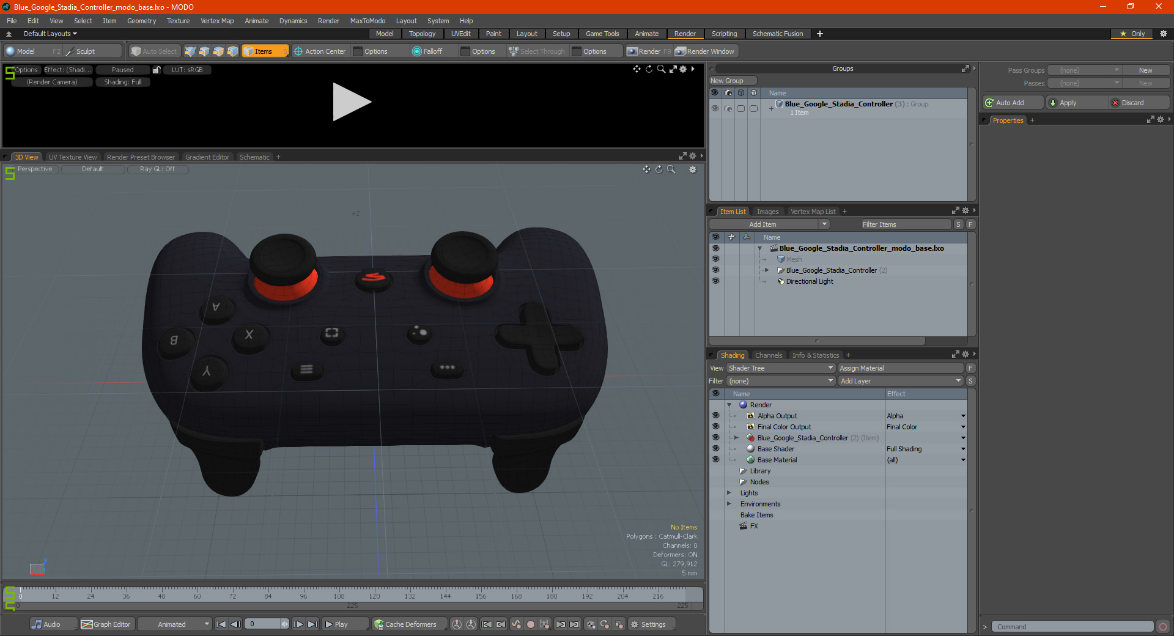1174x636 pixels.
Task: Click the timeline Play button
Action: tap(344, 624)
